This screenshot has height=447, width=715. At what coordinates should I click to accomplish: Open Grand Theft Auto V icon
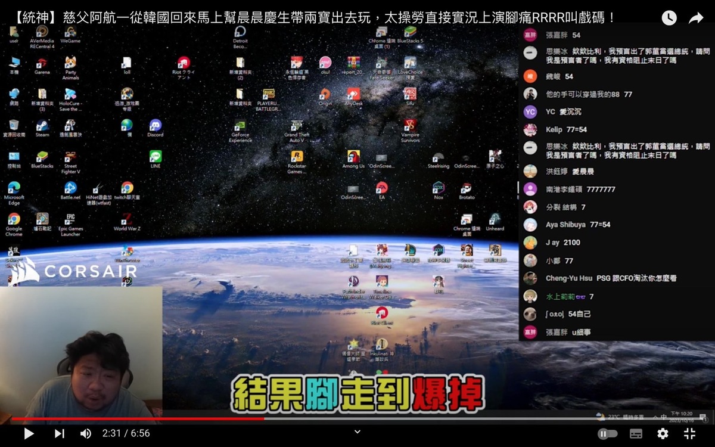tap(297, 131)
